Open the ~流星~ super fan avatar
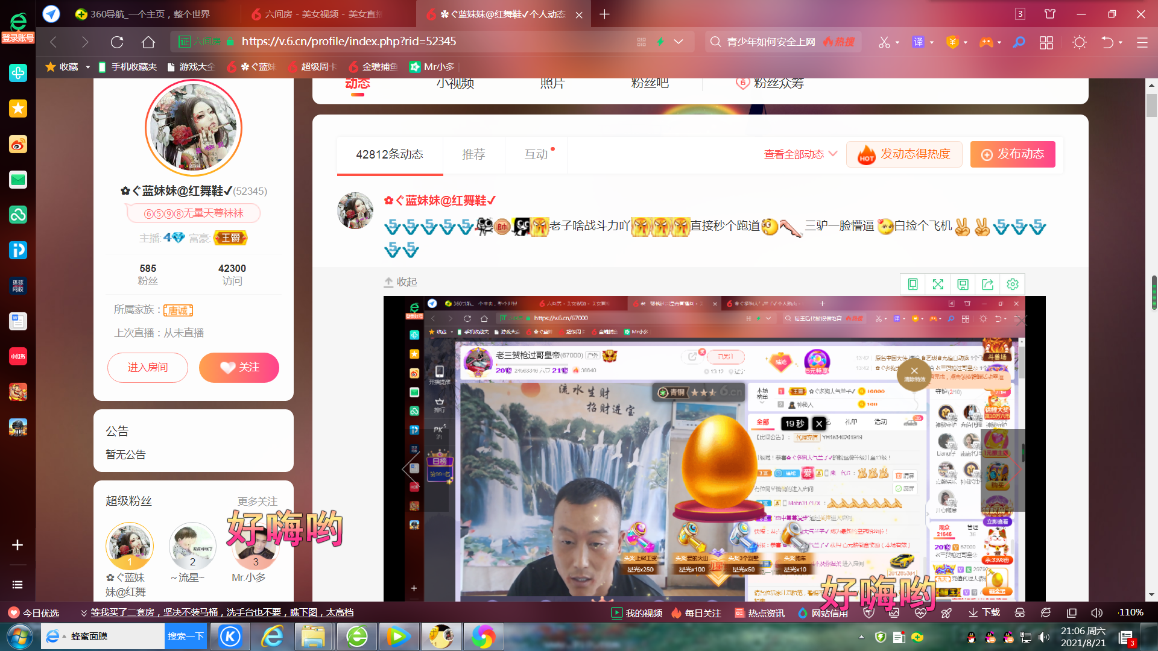Viewport: 1158px width, 651px height. [192, 547]
